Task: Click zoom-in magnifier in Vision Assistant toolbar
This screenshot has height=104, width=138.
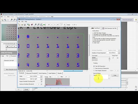Action: click(x=11, y=20)
